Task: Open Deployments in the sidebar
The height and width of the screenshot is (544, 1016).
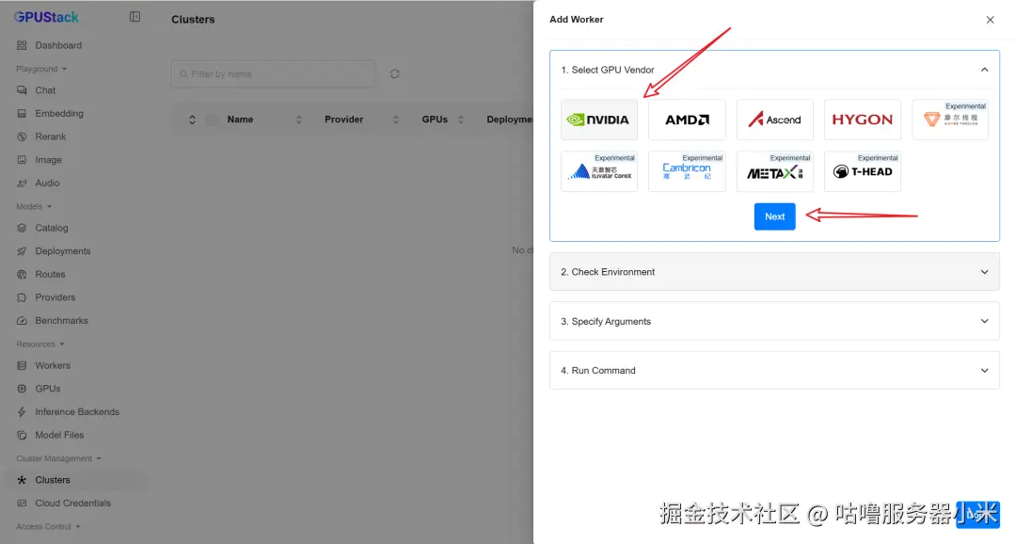Action: pos(63,251)
